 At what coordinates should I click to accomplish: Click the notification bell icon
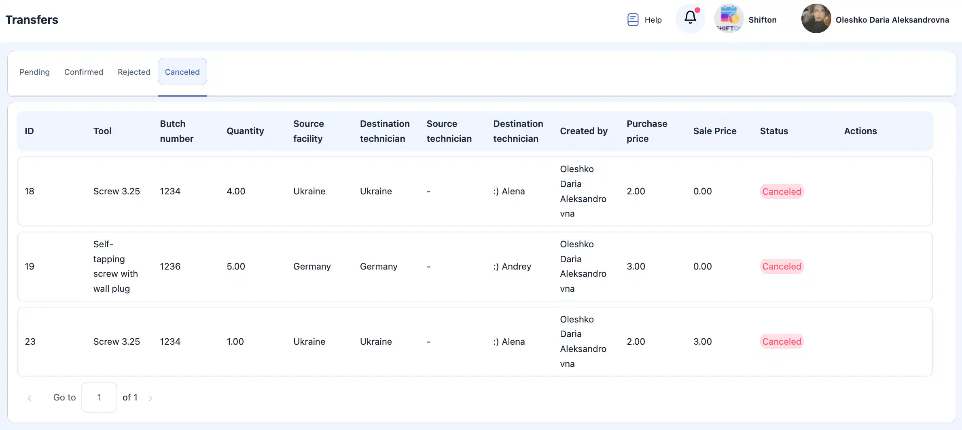click(x=690, y=18)
